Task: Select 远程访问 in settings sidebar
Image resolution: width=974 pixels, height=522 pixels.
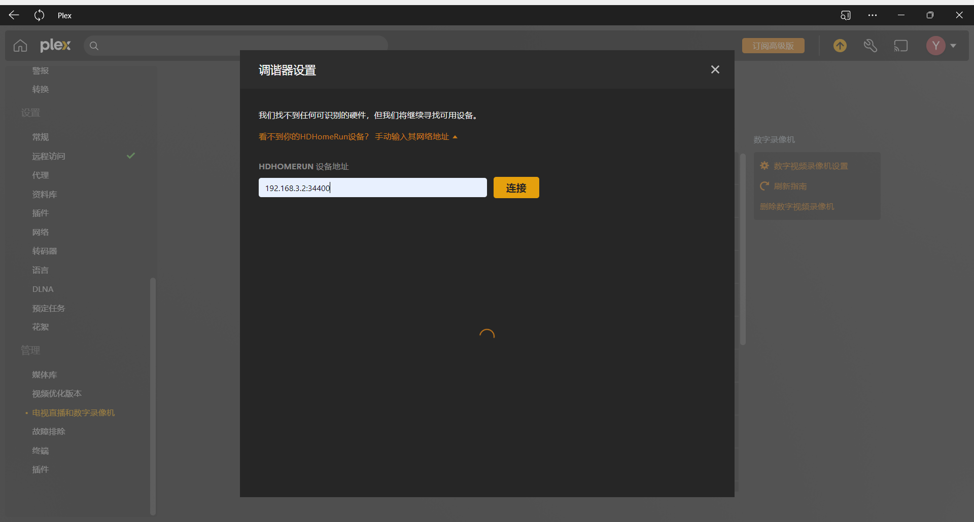Action: [49, 156]
